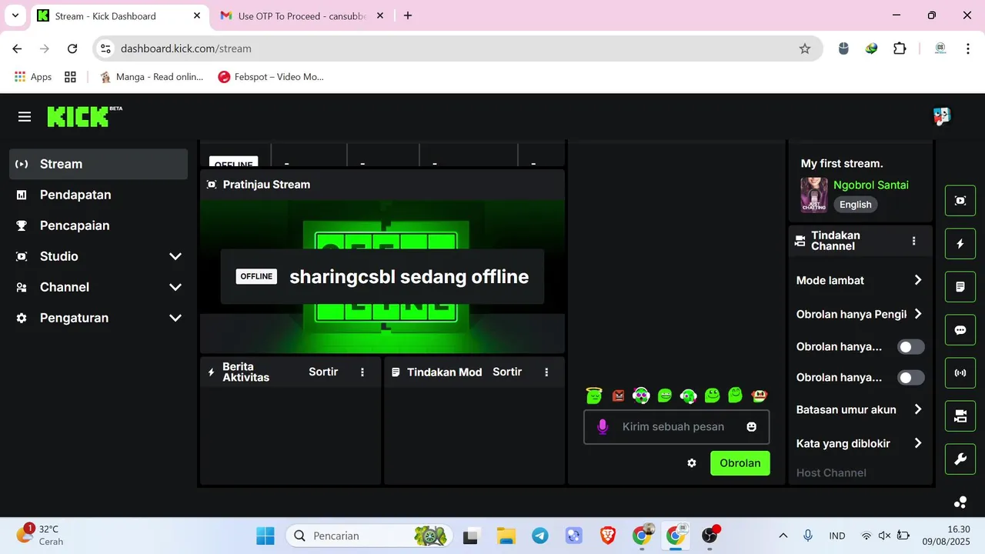Click the chat bubble icon in right rail
Image resolution: width=985 pixels, height=554 pixels.
960,330
